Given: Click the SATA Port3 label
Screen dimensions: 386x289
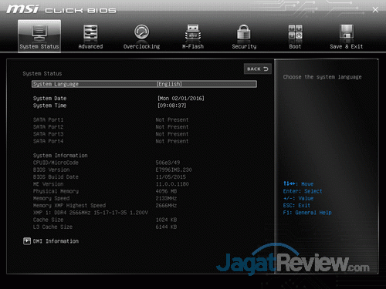Looking at the screenshot, I should (48, 134).
